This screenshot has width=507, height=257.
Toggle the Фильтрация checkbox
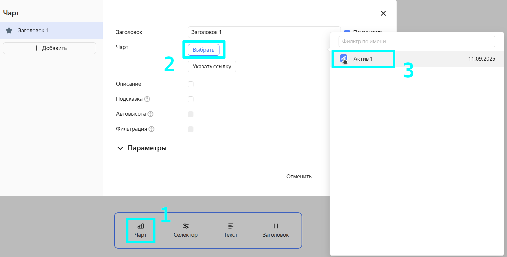click(x=191, y=129)
